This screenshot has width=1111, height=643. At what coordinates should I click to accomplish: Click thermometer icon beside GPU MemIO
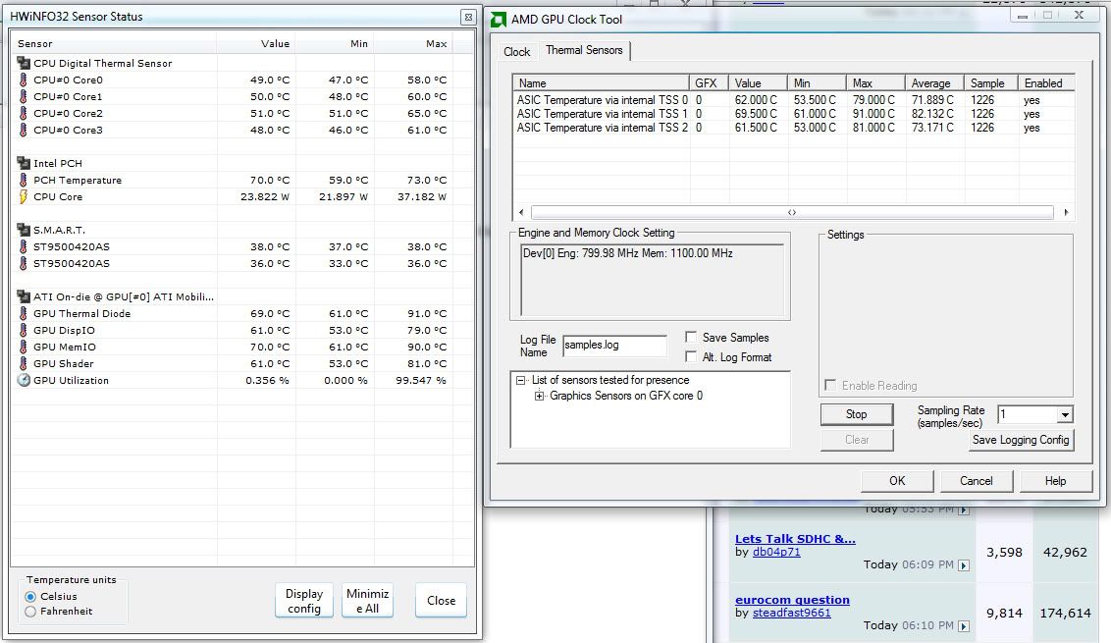[x=24, y=347]
